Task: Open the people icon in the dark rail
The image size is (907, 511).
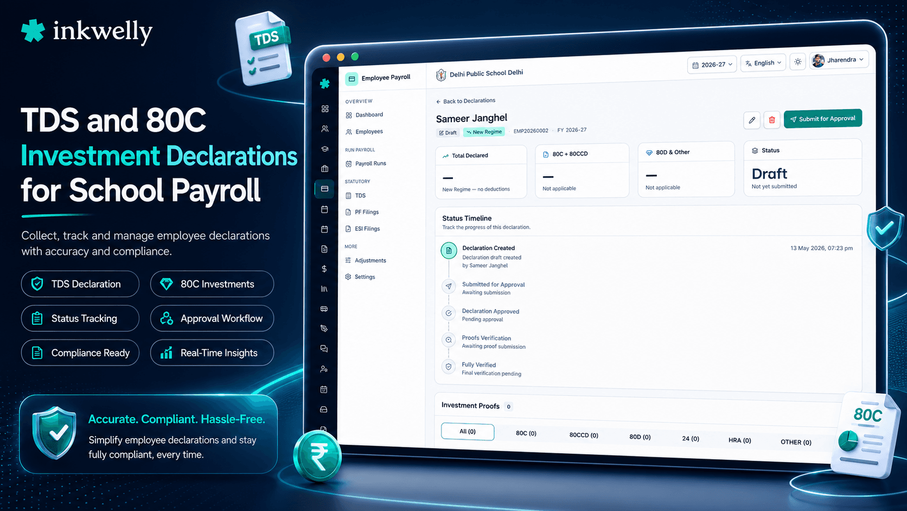Action: tap(325, 129)
